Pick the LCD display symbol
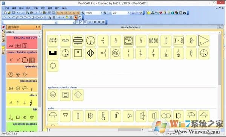Screen dimensions: 226x137 pos(128,41)
